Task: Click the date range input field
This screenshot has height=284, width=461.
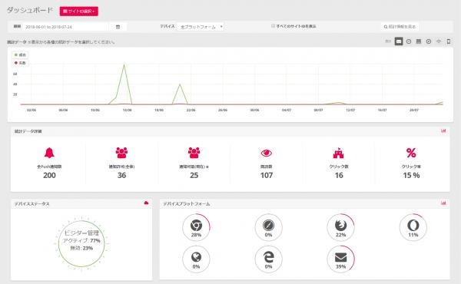Action: point(66,27)
